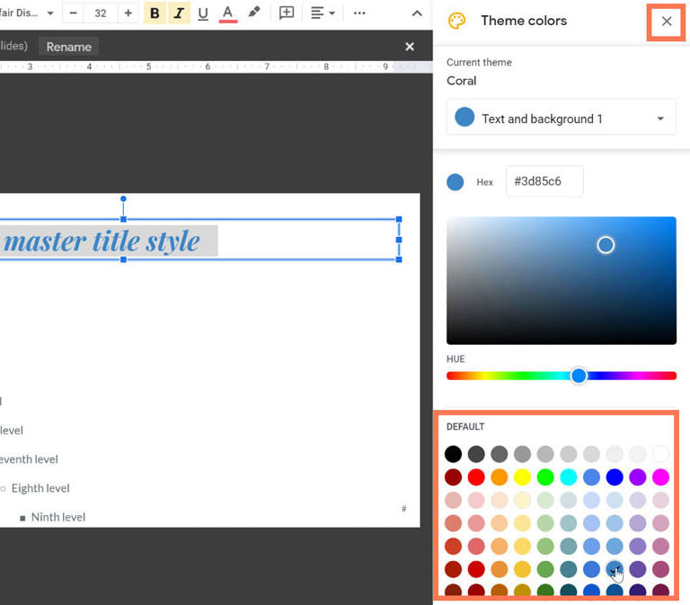Select the pure blue swatch
The height and width of the screenshot is (605, 690).
[615, 477]
